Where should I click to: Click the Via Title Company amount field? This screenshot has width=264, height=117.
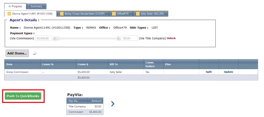coord(130,38)
